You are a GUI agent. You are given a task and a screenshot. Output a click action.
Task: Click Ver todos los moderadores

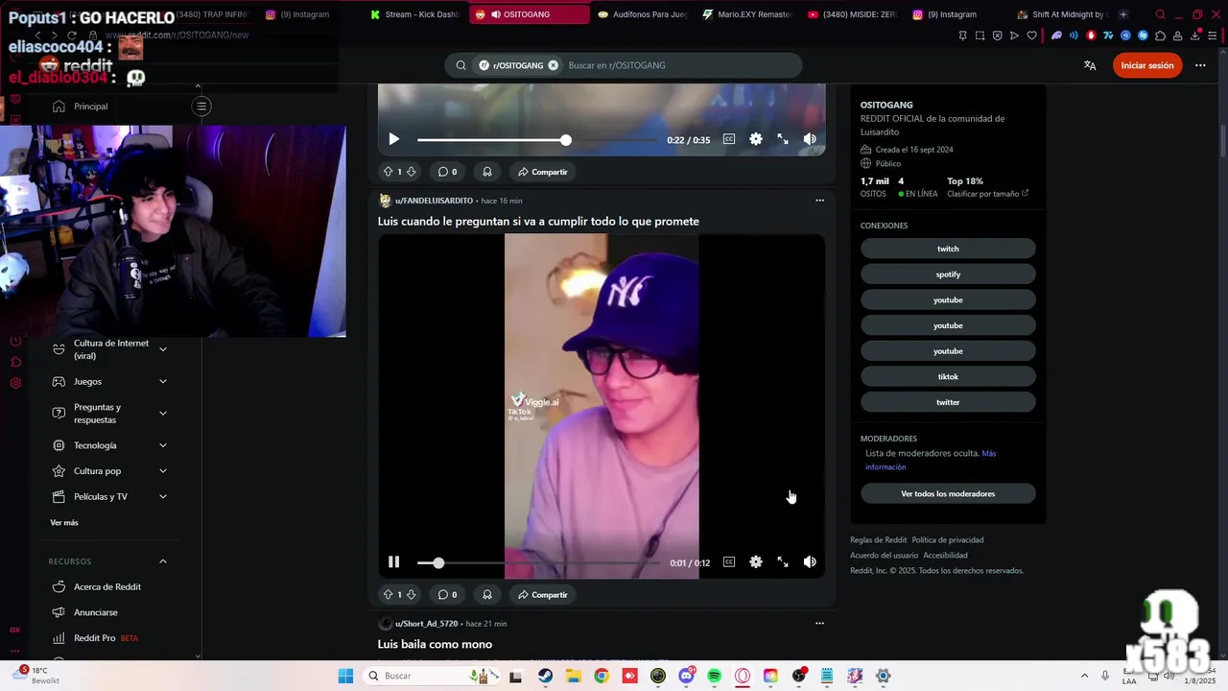(x=948, y=494)
